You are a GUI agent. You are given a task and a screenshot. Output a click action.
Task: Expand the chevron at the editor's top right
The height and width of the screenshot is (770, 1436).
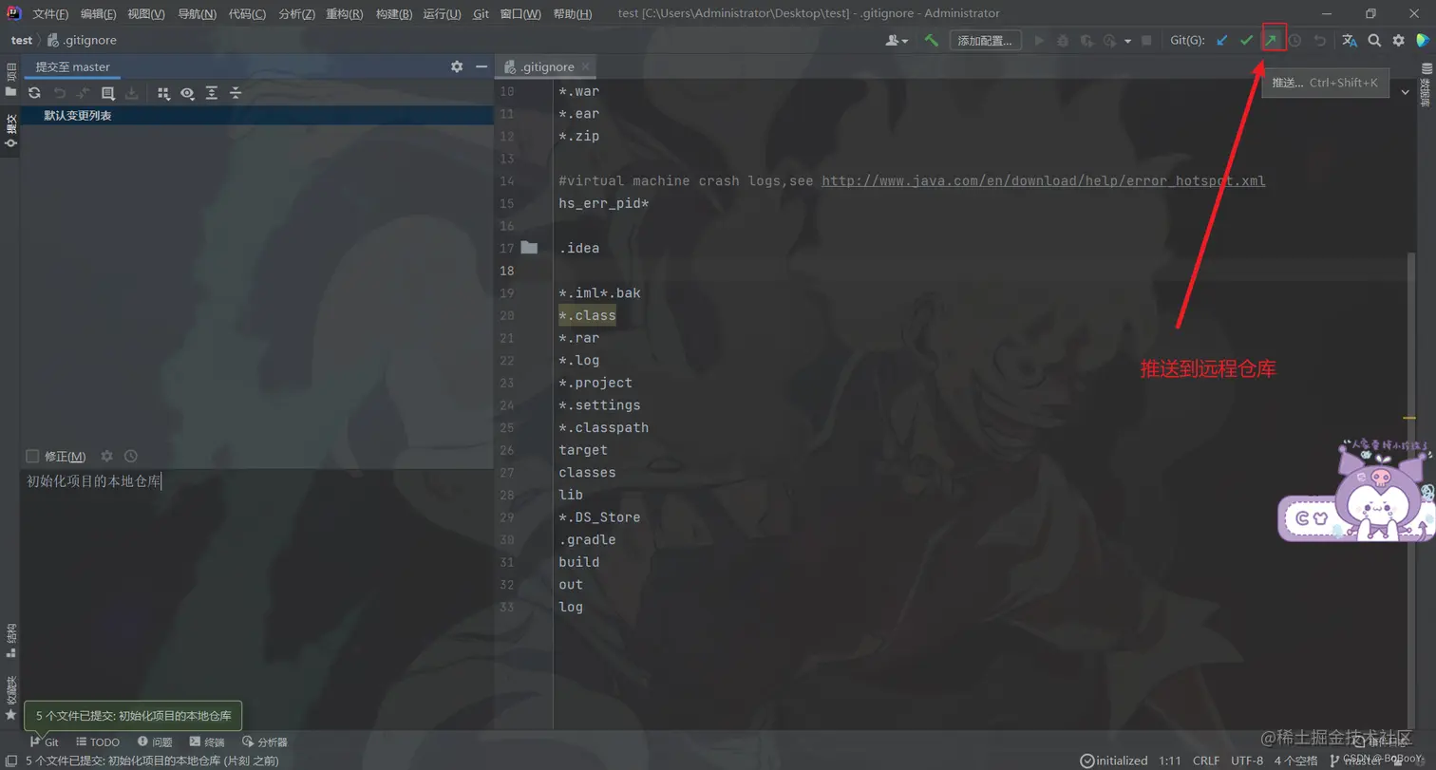tap(1407, 90)
